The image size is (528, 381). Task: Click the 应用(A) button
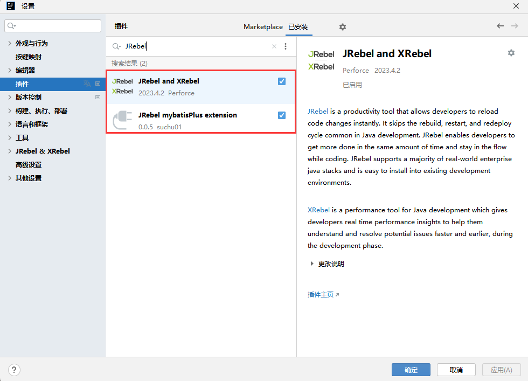click(502, 370)
